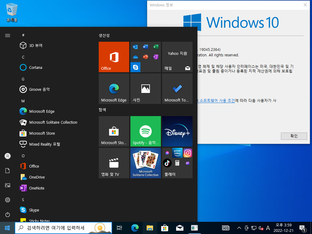Open the Recycle Bin (휴지통) desktop icon
Viewport: 312px width, 234px height.
(12, 12)
